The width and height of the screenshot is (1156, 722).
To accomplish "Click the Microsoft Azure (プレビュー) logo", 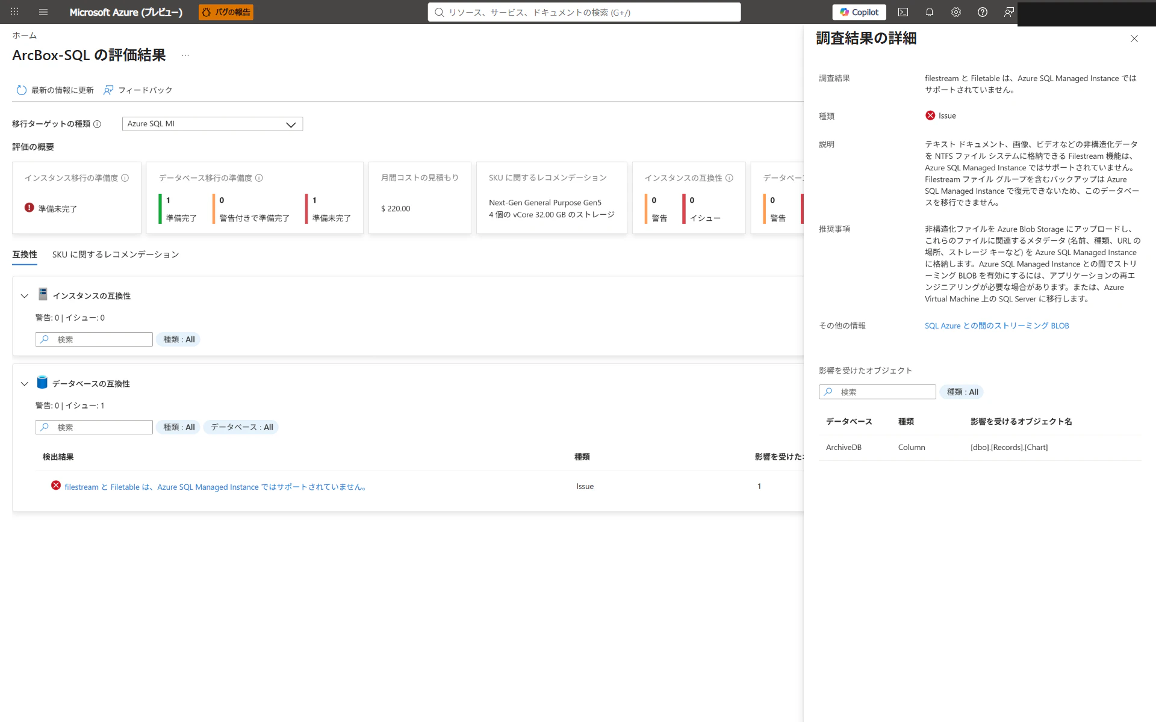I will (126, 12).
